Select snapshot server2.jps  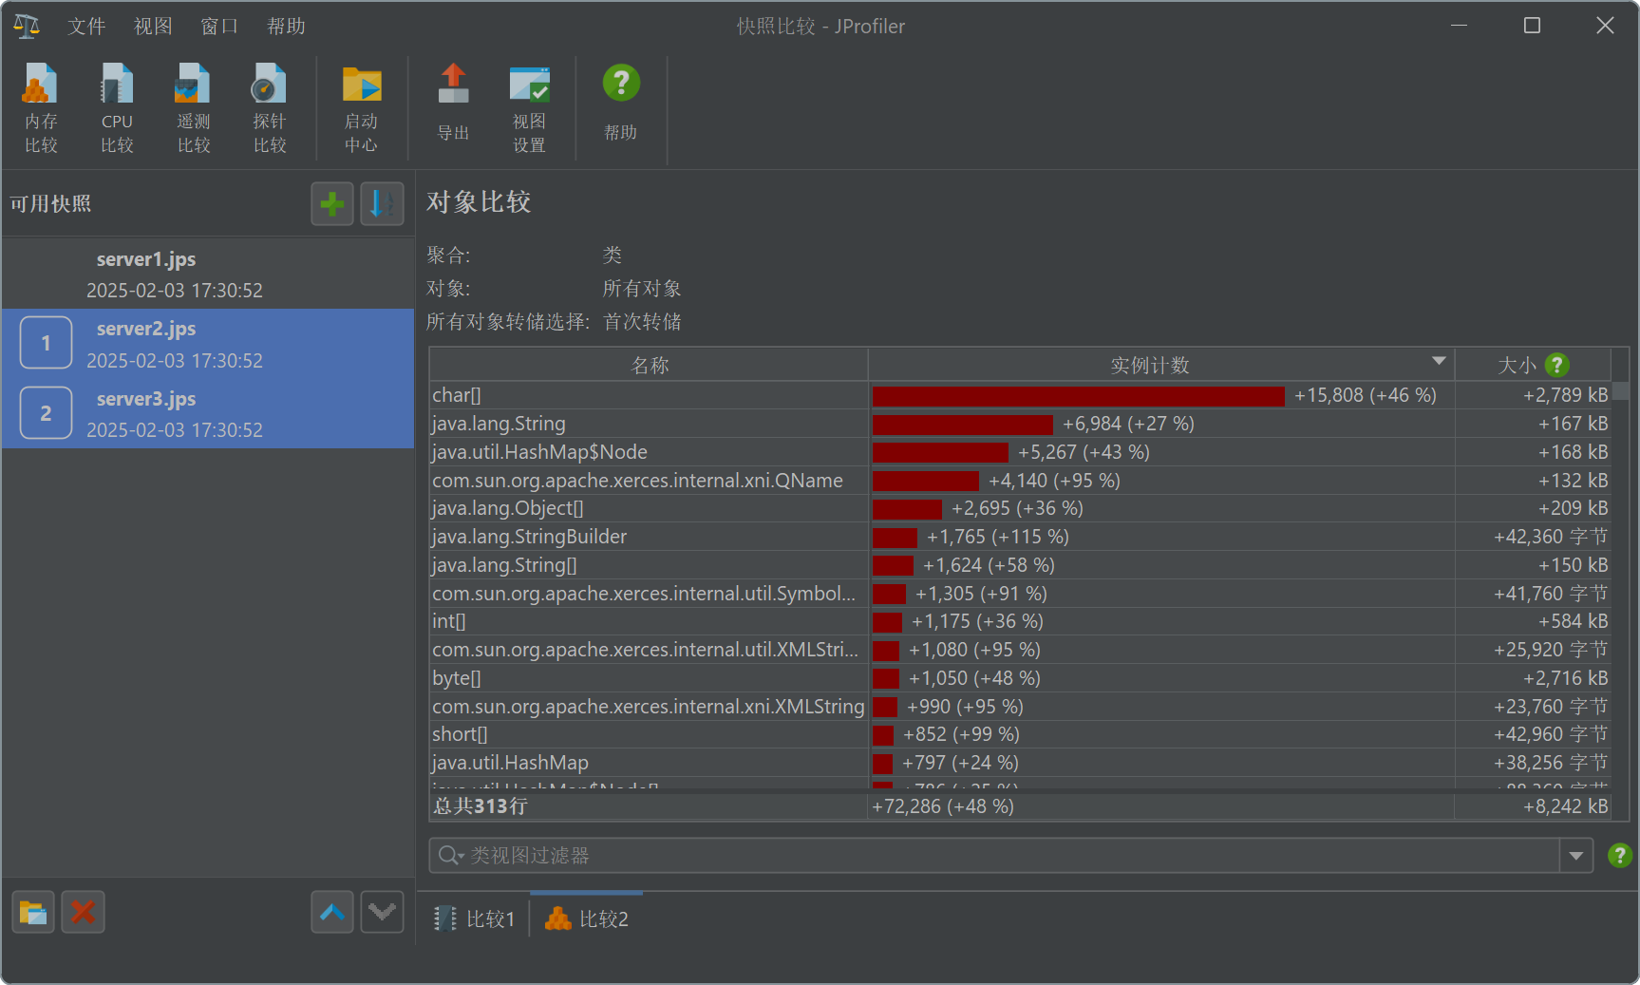click(208, 344)
